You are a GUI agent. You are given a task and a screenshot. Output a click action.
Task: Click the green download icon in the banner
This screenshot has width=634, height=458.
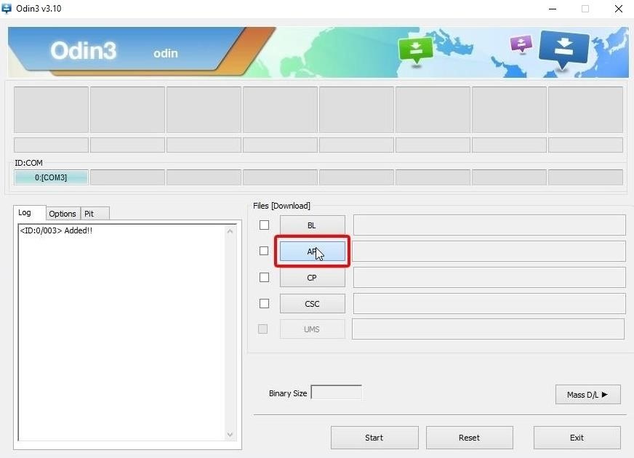pyautogui.click(x=416, y=51)
